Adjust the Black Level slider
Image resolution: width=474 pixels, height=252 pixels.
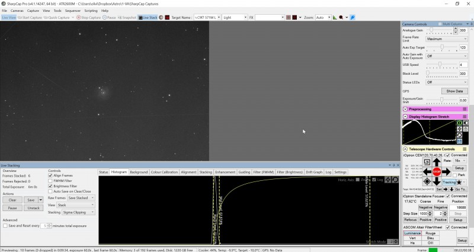point(441,74)
